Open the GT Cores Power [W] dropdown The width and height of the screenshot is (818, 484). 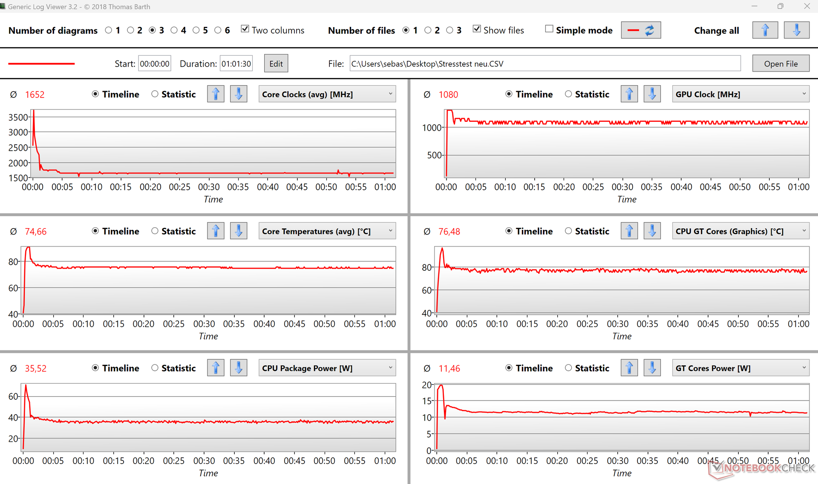pos(740,368)
